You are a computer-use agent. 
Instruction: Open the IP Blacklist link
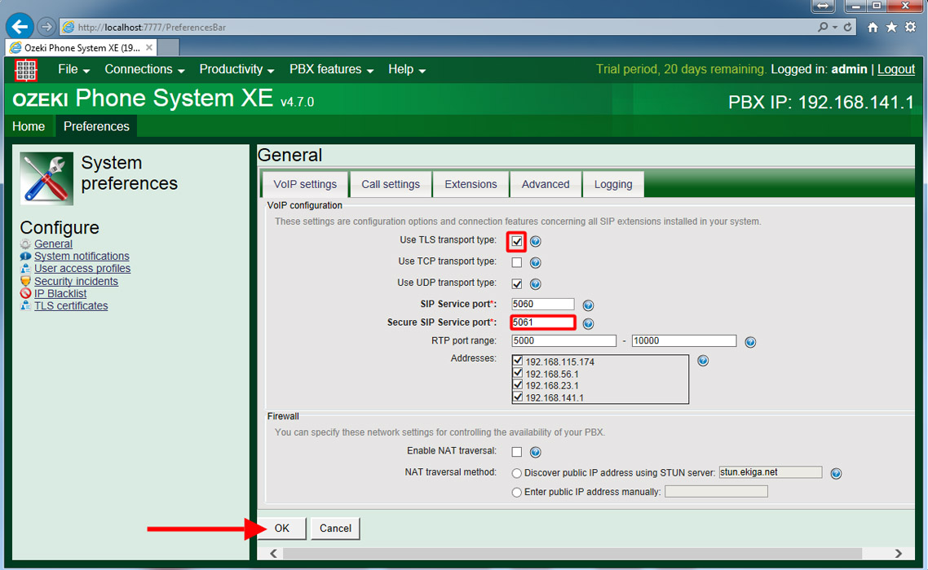(60, 293)
